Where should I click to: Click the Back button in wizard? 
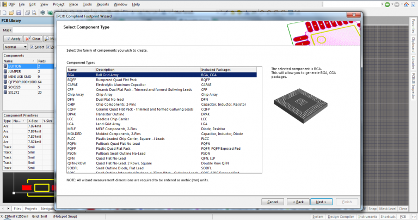tap(298, 202)
